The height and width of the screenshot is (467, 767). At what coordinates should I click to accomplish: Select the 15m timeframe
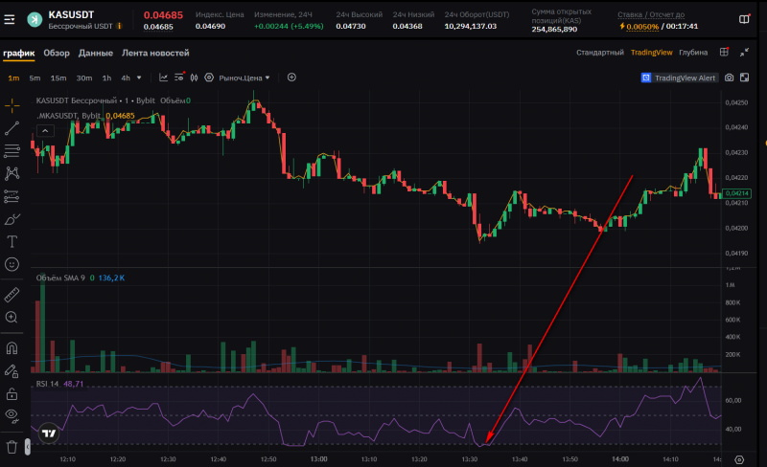pyautogui.click(x=58, y=78)
